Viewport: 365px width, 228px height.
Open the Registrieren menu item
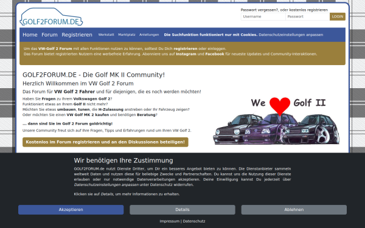(77, 35)
